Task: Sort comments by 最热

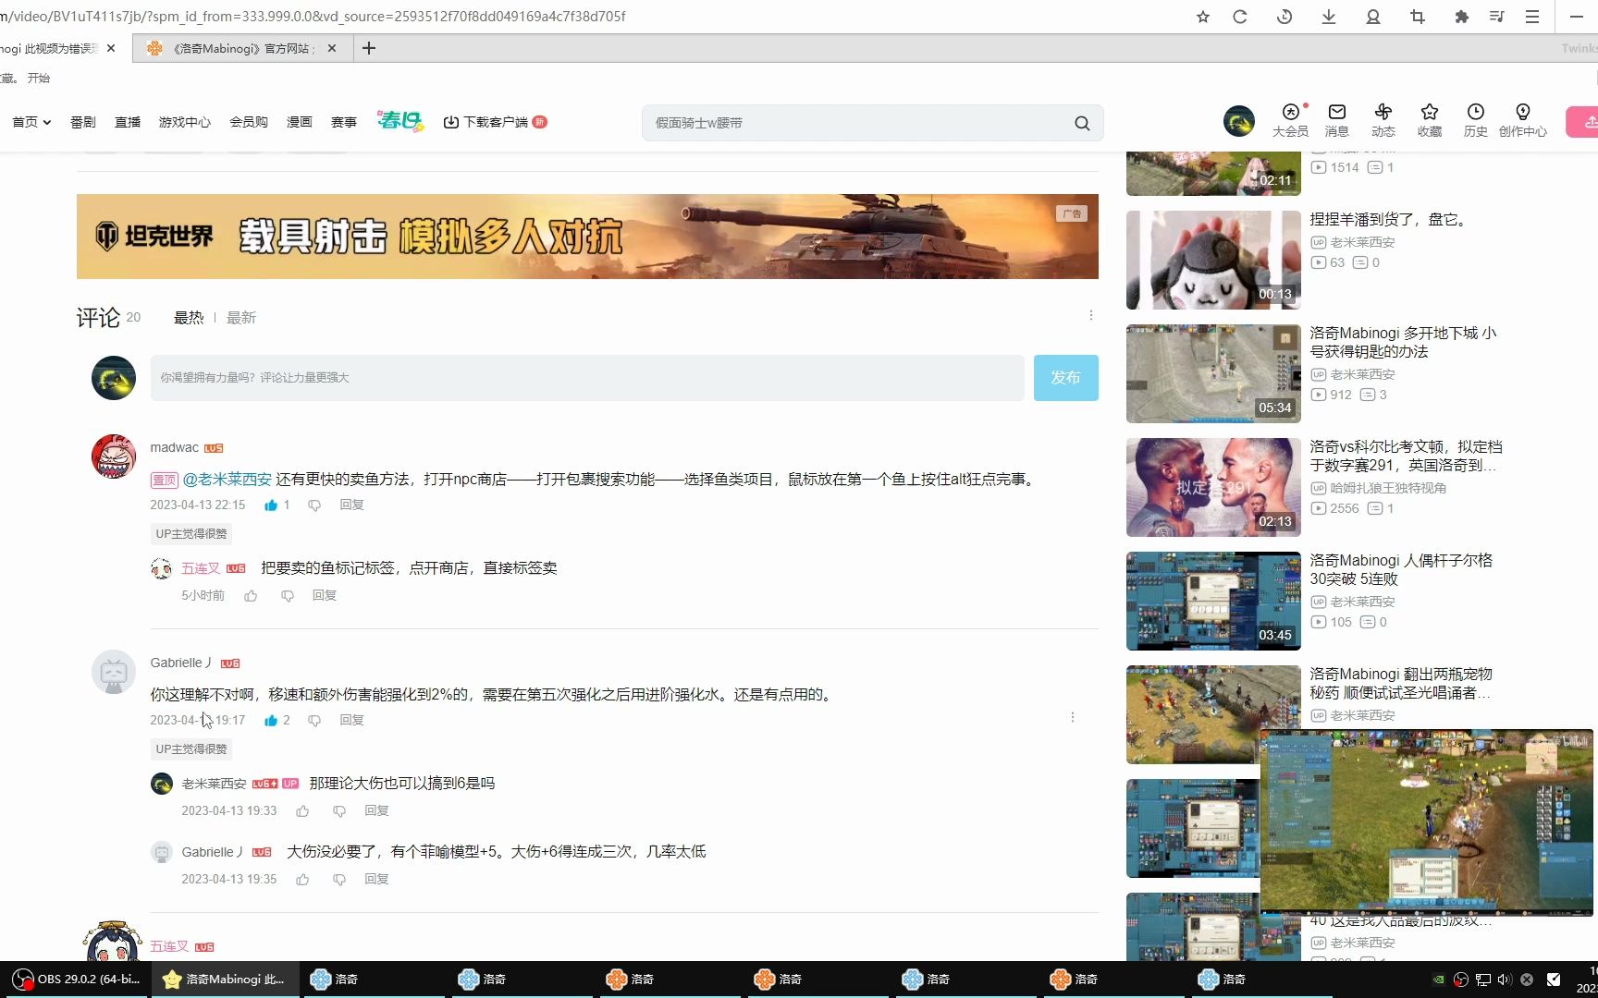Action: click(x=189, y=318)
